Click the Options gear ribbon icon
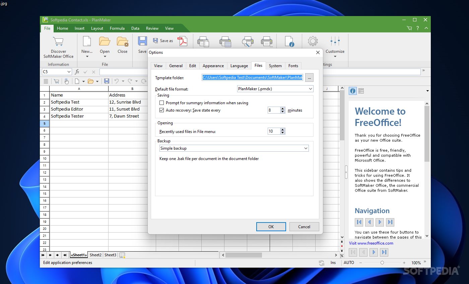Viewport: 469px width, 284px height. [313, 41]
